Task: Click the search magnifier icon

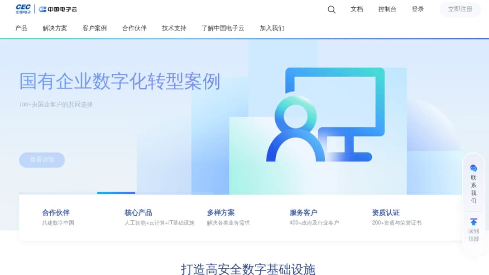Action: pyautogui.click(x=331, y=9)
